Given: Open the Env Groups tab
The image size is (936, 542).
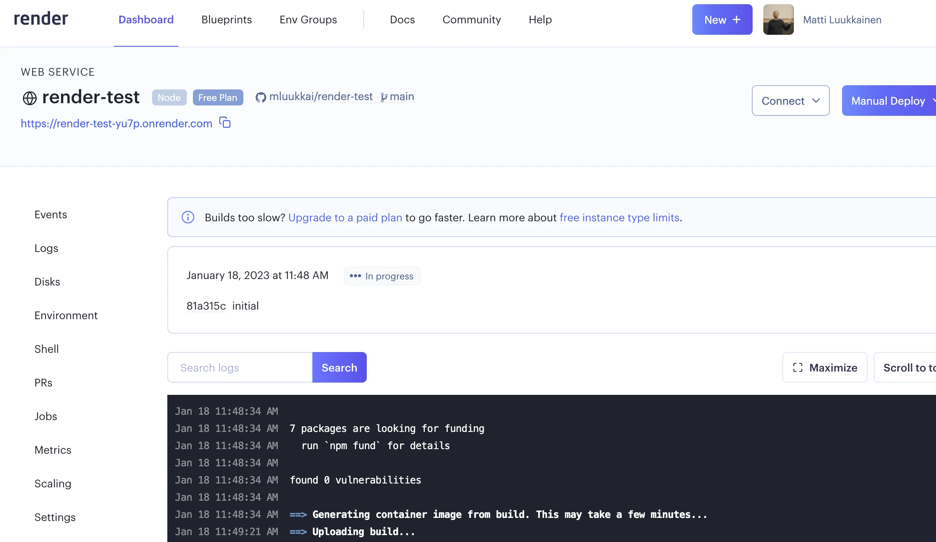Looking at the screenshot, I should coord(308,19).
